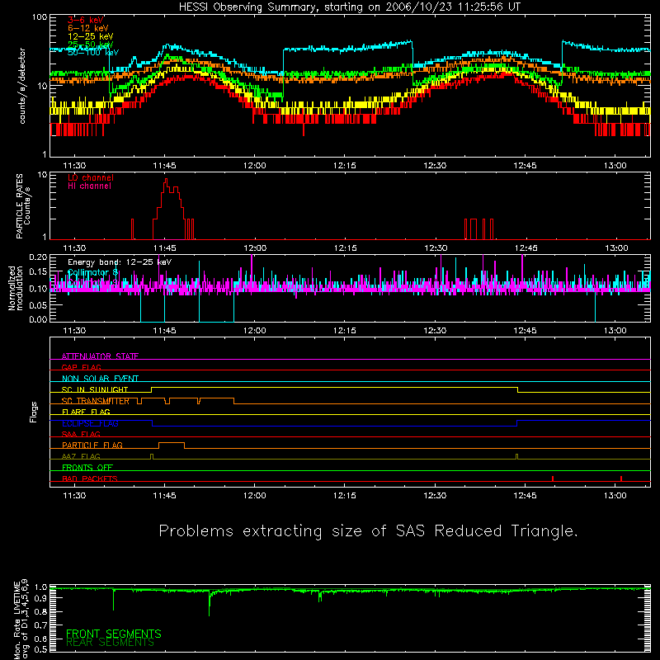Select the Collimator 8 legend label

[92, 272]
